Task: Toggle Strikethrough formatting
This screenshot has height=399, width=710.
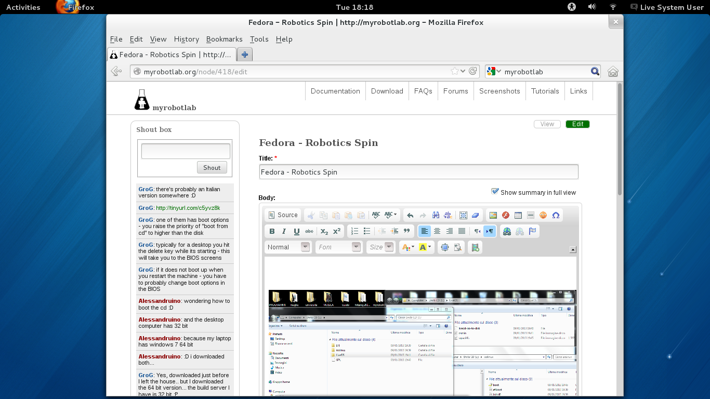Action: point(309,231)
